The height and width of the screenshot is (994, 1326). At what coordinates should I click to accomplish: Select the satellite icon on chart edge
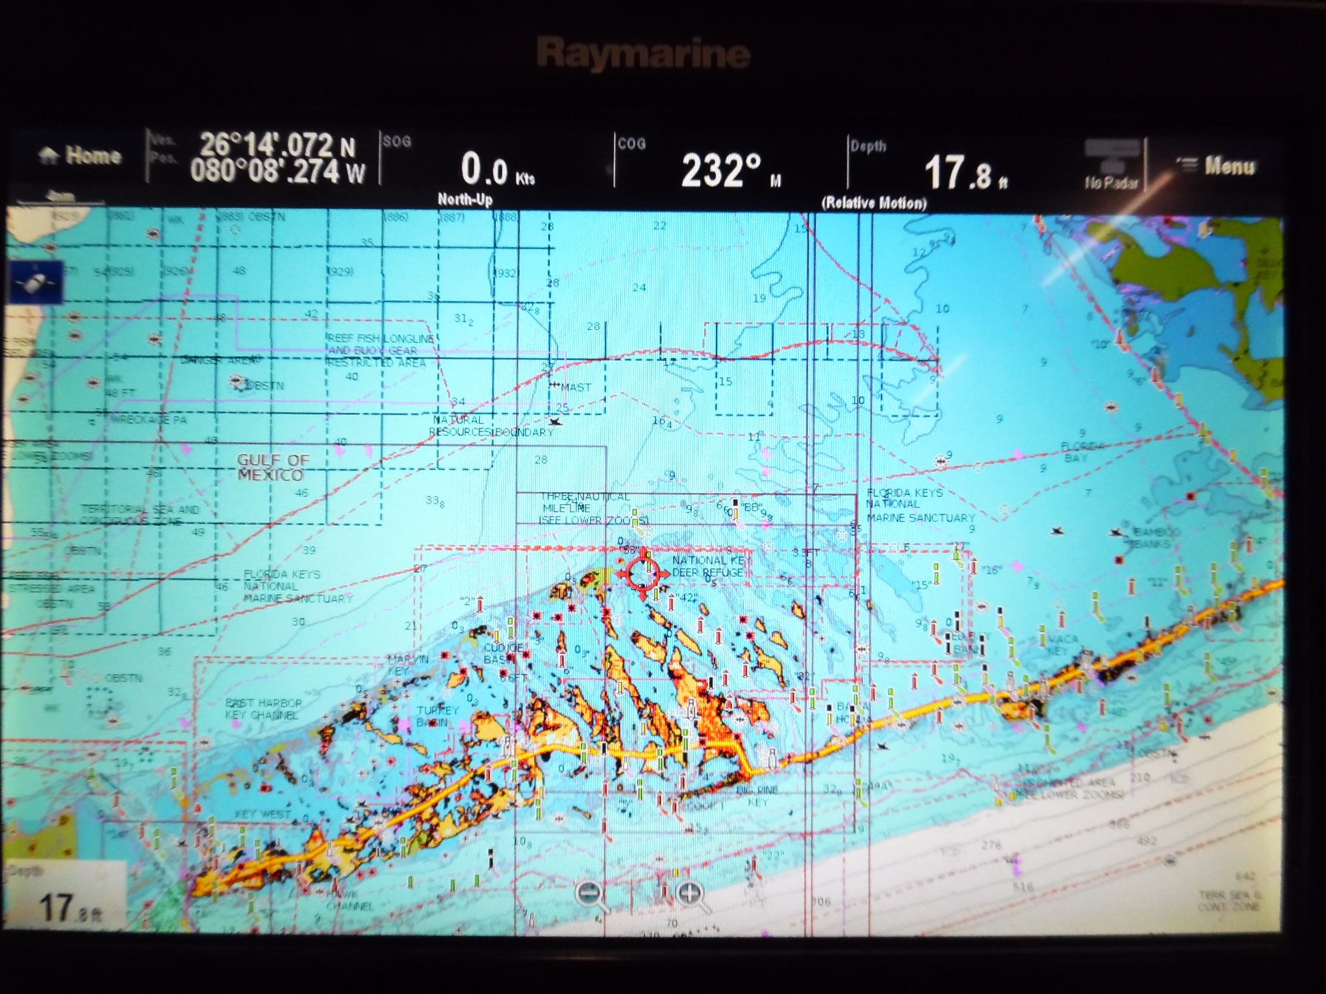36,283
